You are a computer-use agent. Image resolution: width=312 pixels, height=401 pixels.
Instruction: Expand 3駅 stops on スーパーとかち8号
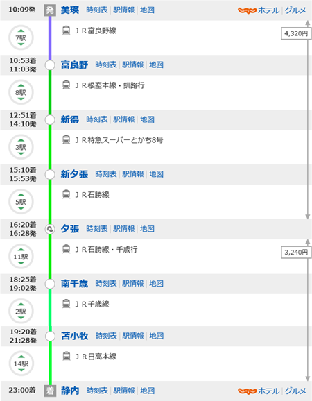(21, 147)
